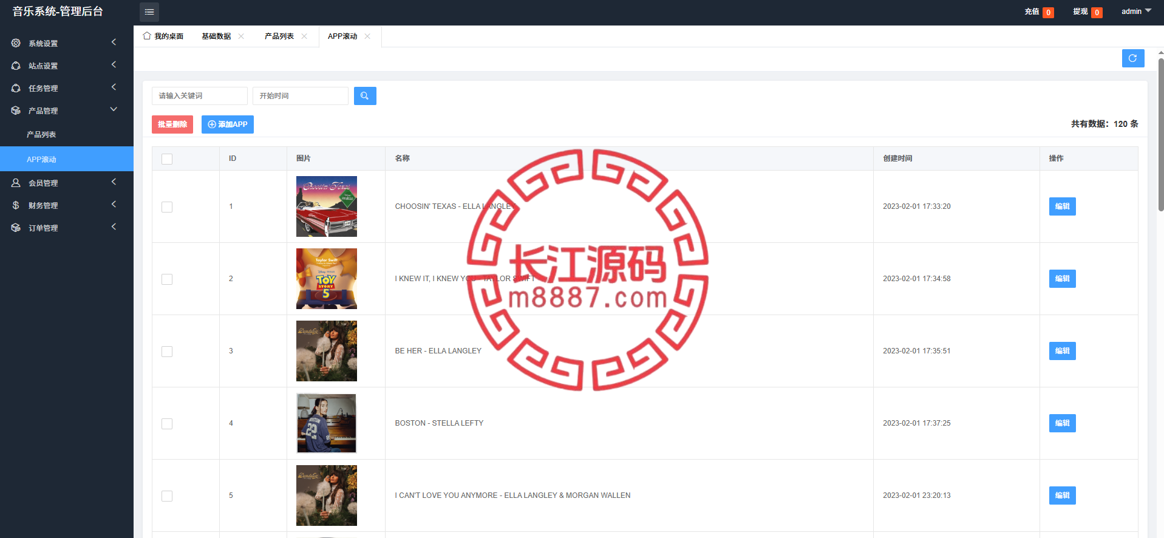Edit the BE HER row
This screenshot has width=1164, height=538.
(1063, 351)
